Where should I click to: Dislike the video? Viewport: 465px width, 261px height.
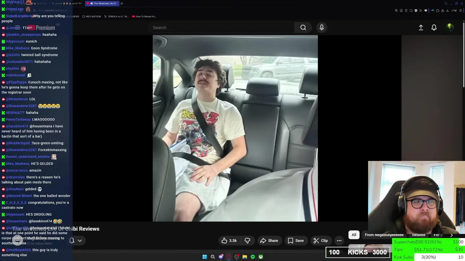(247, 240)
